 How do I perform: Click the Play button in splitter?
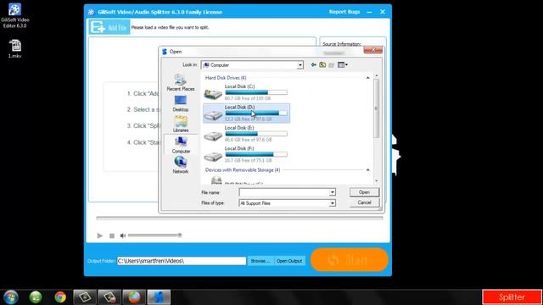[100, 236]
